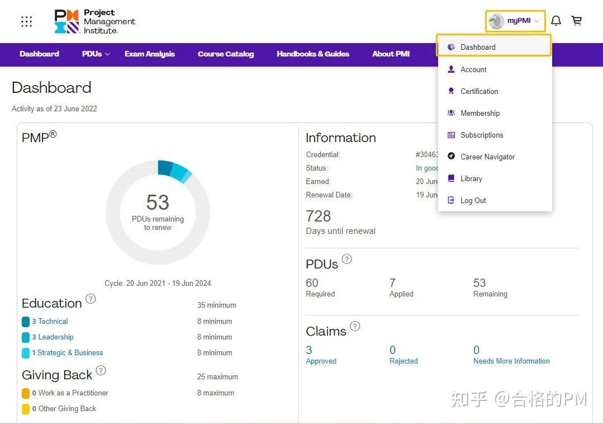This screenshot has height=424, width=603.
Task: Open the 3 Technical PDUs link
Action: pos(50,321)
